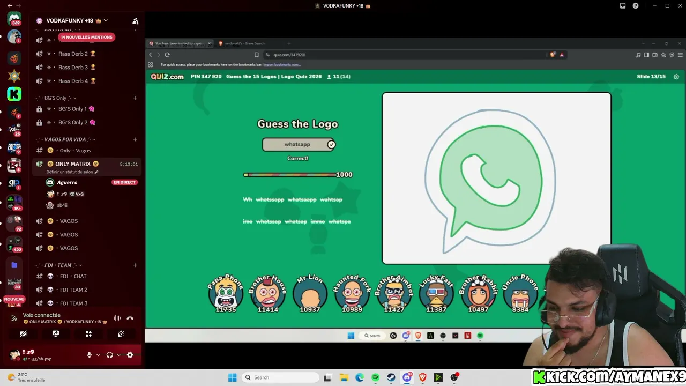This screenshot has height=386, width=686.
Task: Join Rass Derb 3 voice channel
Action: 87,68
